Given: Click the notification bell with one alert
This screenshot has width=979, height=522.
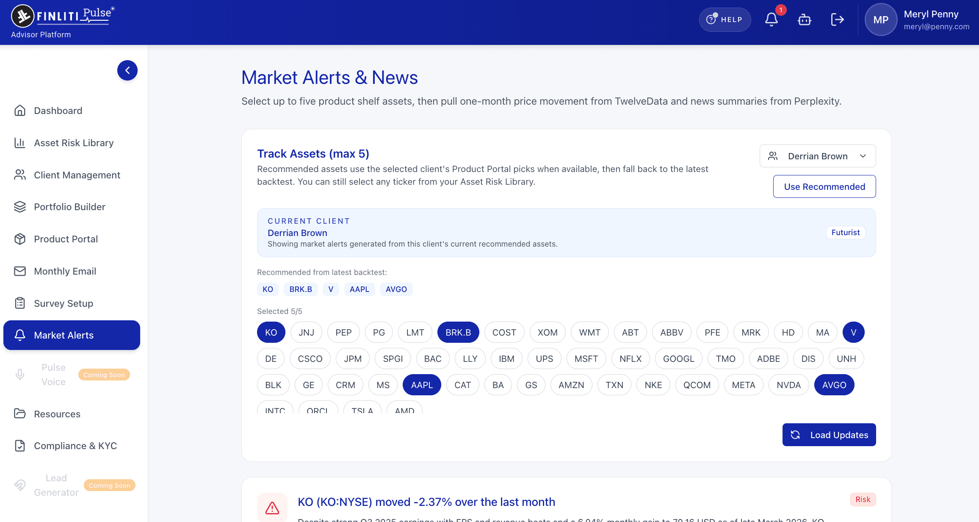Looking at the screenshot, I should tap(772, 19).
